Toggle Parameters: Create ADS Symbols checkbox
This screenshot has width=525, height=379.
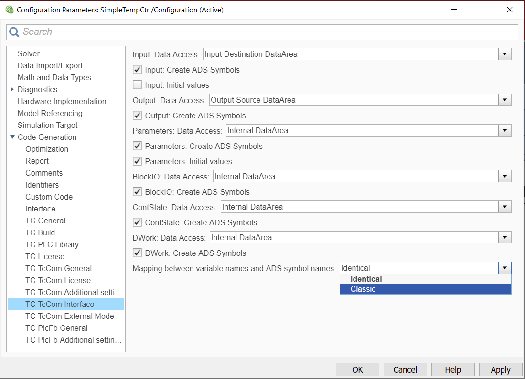click(x=137, y=146)
